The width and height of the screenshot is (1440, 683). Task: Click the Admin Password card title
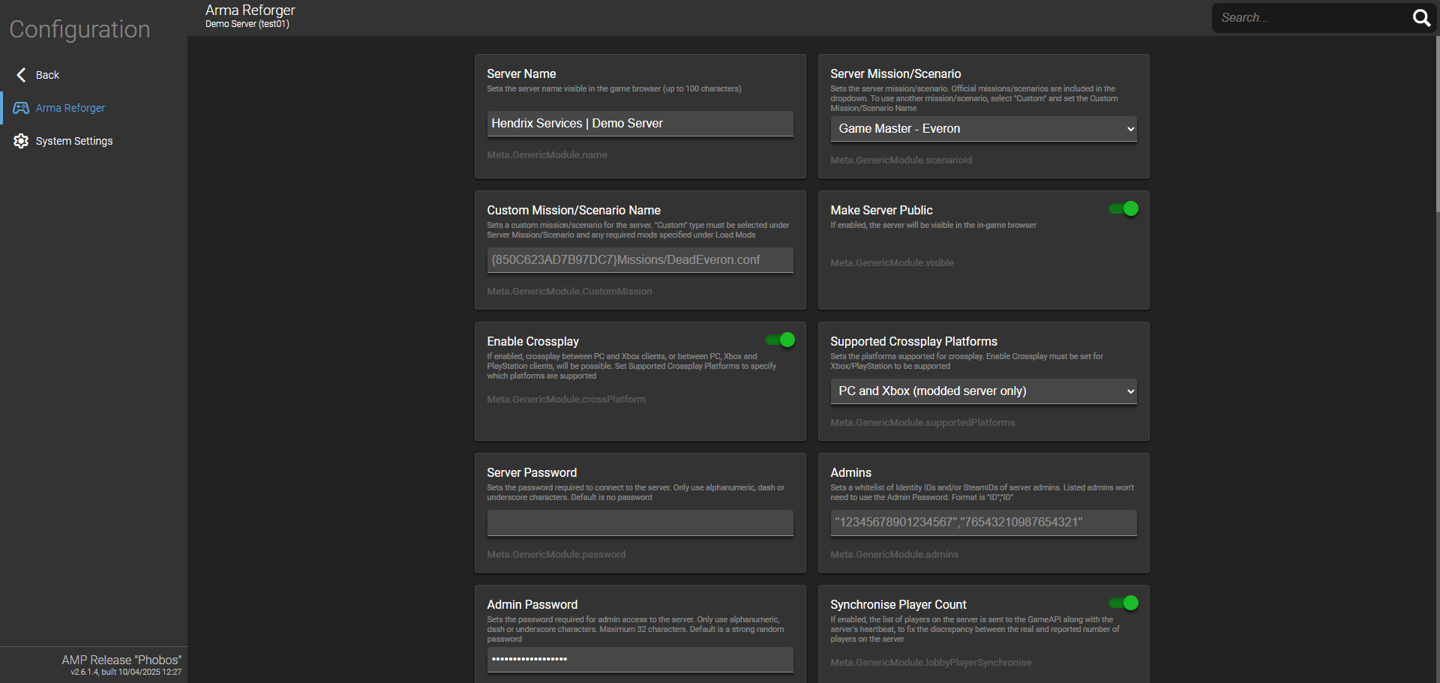[532, 605]
